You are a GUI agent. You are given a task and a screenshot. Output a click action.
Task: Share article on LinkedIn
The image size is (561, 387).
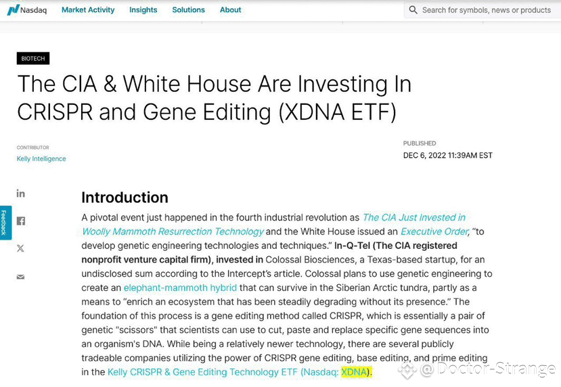click(x=21, y=193)
